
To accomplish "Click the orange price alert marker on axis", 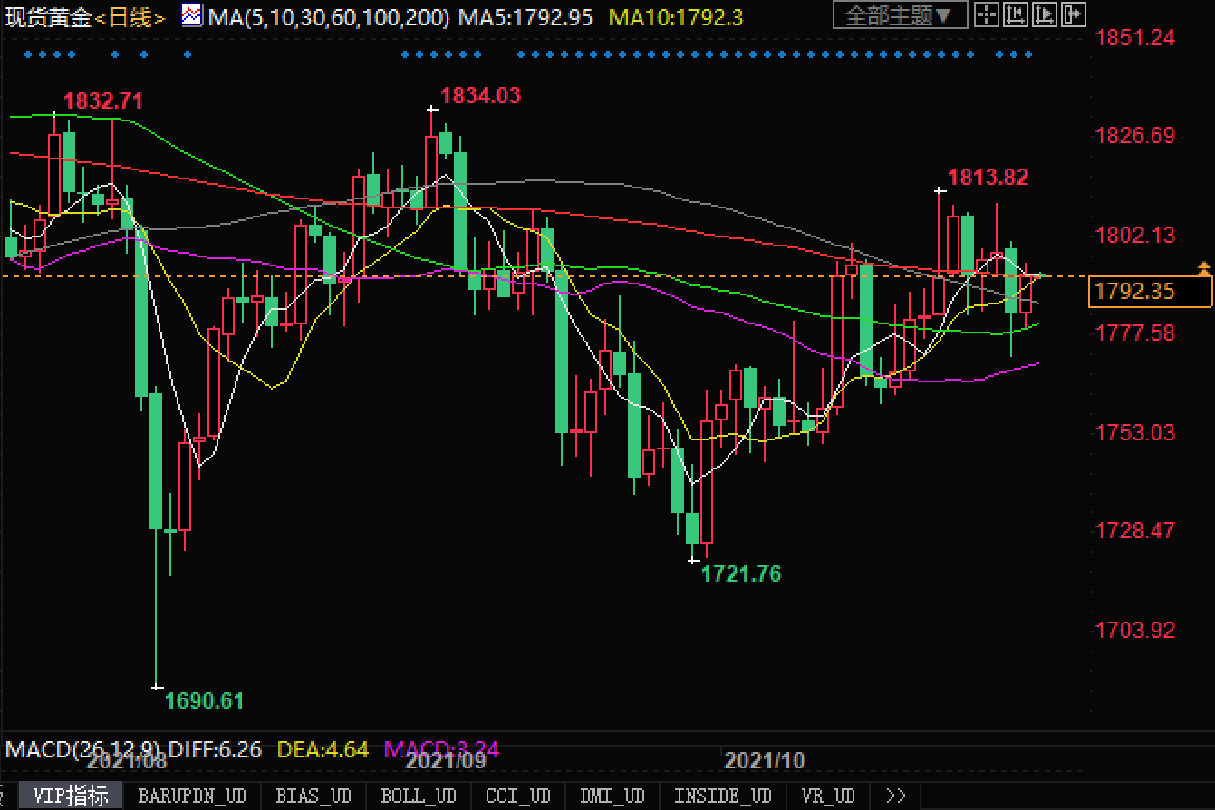I will point(1203,269).
